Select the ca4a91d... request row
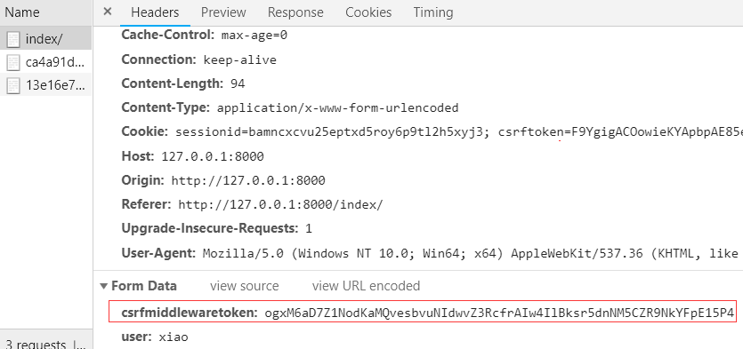 point(45,62)
